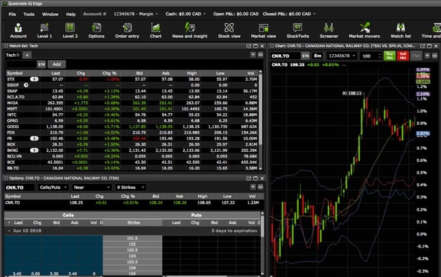Open News and insight
This screenshot has width=441, height=277.
[190, 31]
